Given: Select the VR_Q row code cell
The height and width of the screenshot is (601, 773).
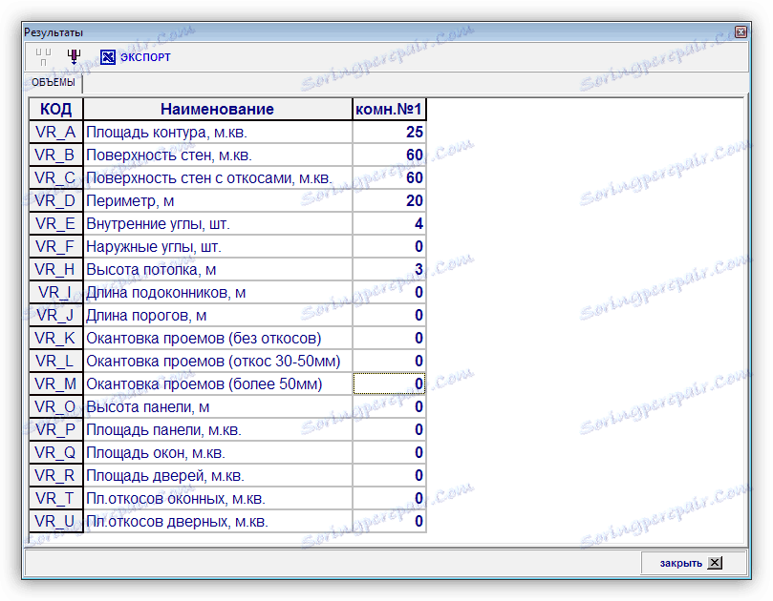Looking at the screenshot, I should point(55,453).
